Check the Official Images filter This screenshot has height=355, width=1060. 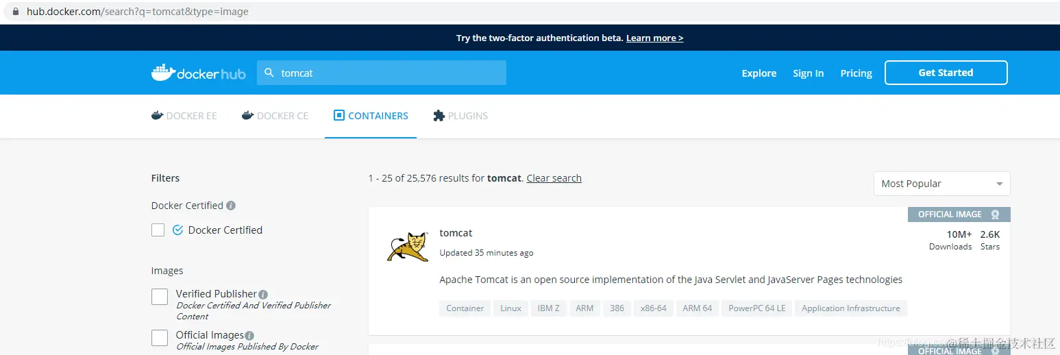pyautogui.click(x=160, y=338)
